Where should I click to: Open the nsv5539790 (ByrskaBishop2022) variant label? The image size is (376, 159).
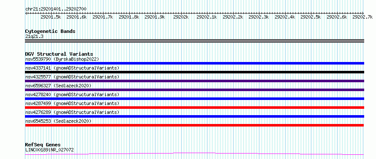coord(62,59)
